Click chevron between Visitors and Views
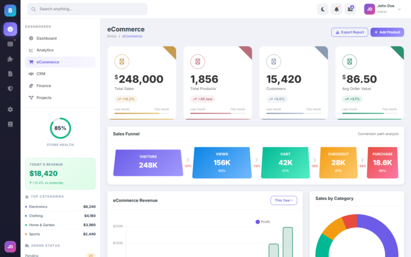Viewport: 411px width, 257px height. pyautogui.click(x=188, y=160)
